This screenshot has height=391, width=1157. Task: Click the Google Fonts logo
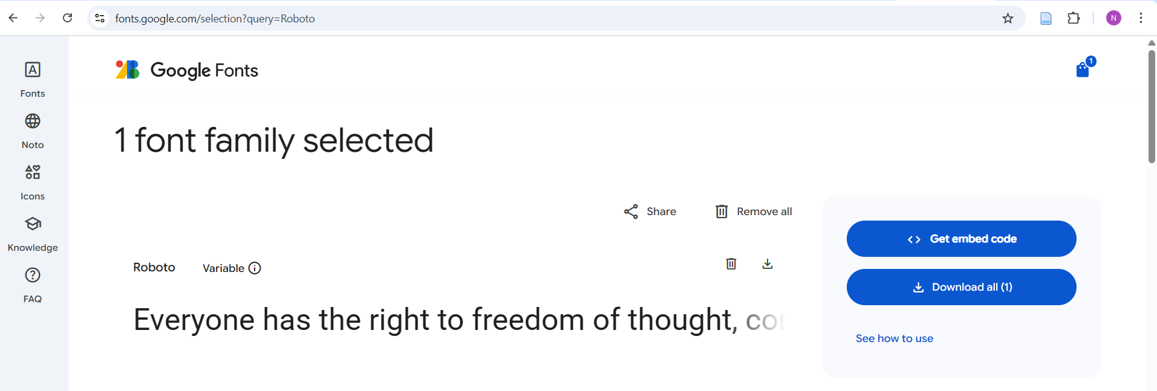(x=187, y=70)
